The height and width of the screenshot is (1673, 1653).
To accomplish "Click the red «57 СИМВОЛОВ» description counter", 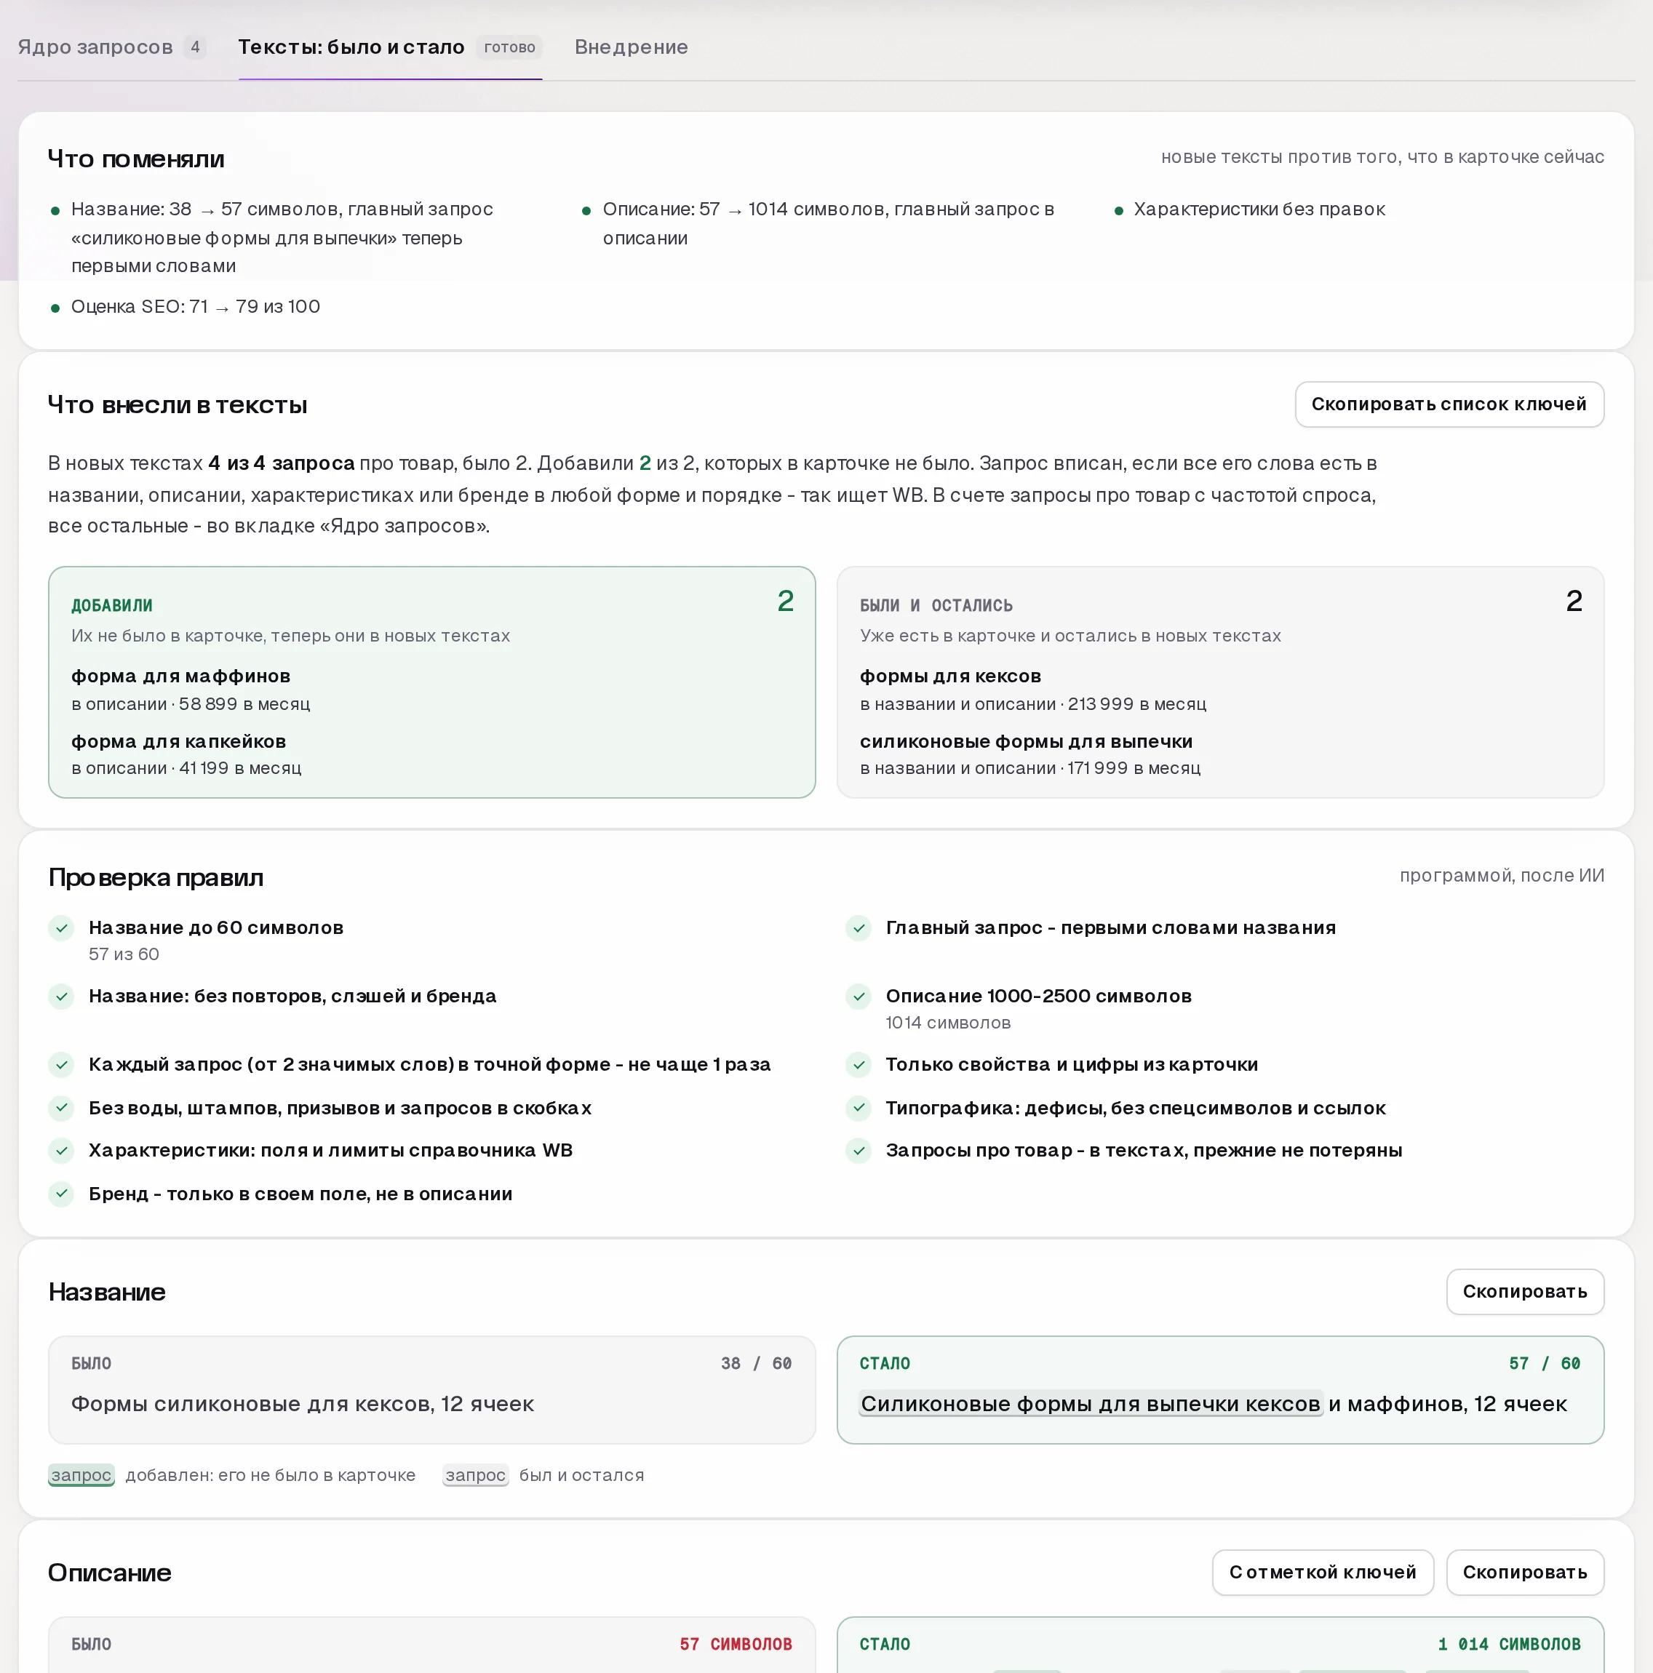I will [736, 1644].
